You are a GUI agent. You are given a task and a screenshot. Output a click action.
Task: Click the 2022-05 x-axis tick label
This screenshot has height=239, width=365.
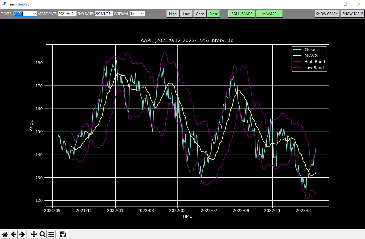(x=177, y=210)
